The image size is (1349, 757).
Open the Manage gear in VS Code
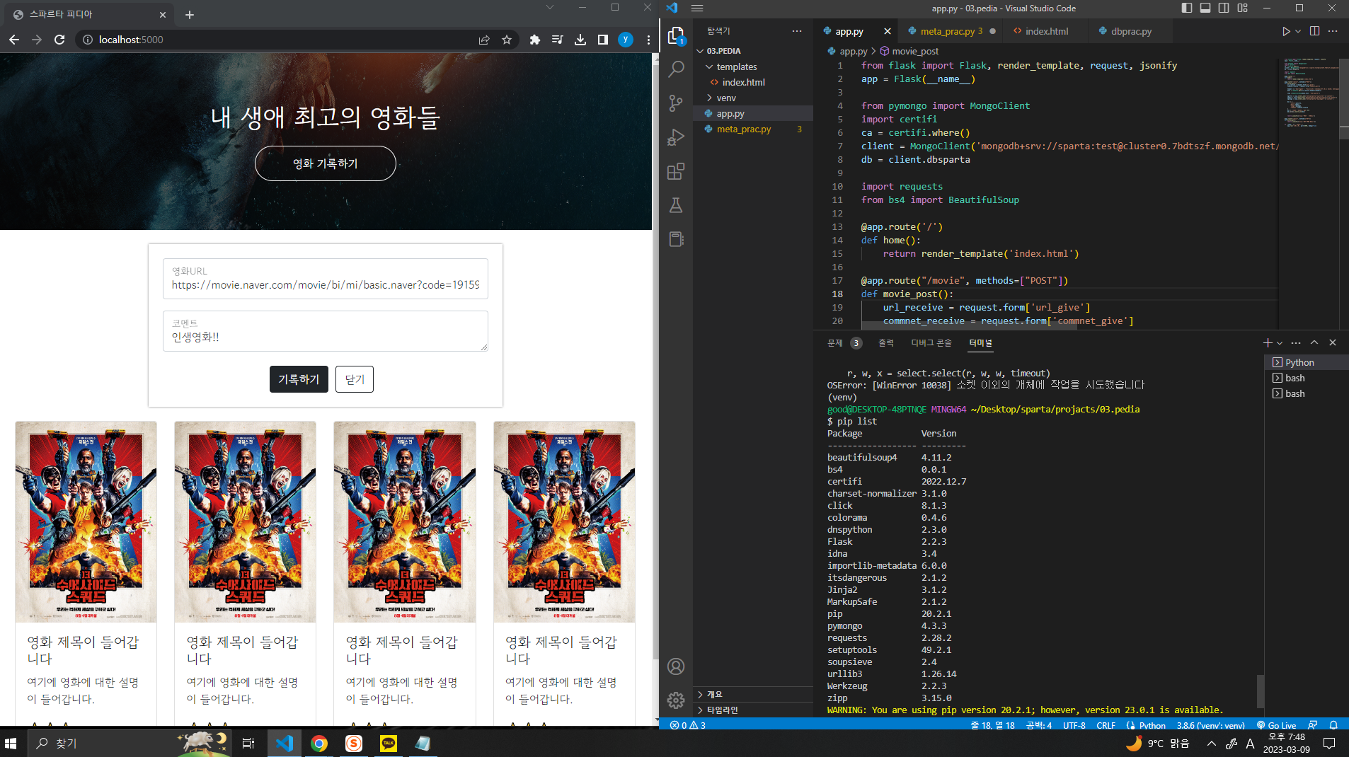coord(676,700)
